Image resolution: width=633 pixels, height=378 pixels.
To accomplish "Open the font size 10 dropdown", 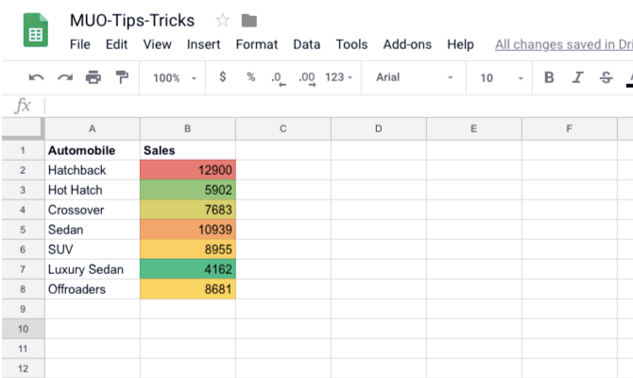I will coord(498,77).
